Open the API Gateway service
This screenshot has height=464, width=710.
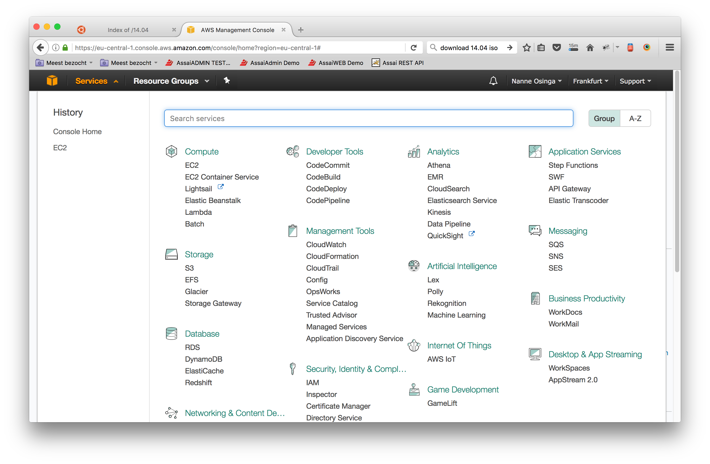[569, 188]
